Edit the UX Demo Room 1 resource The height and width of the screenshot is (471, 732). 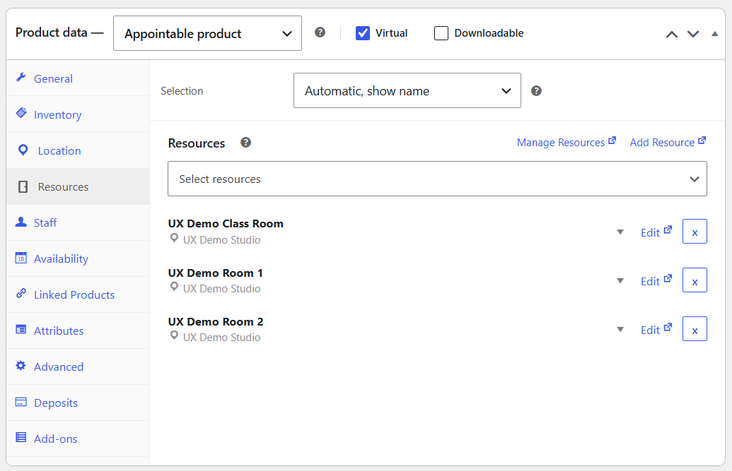tap(656, 281)
